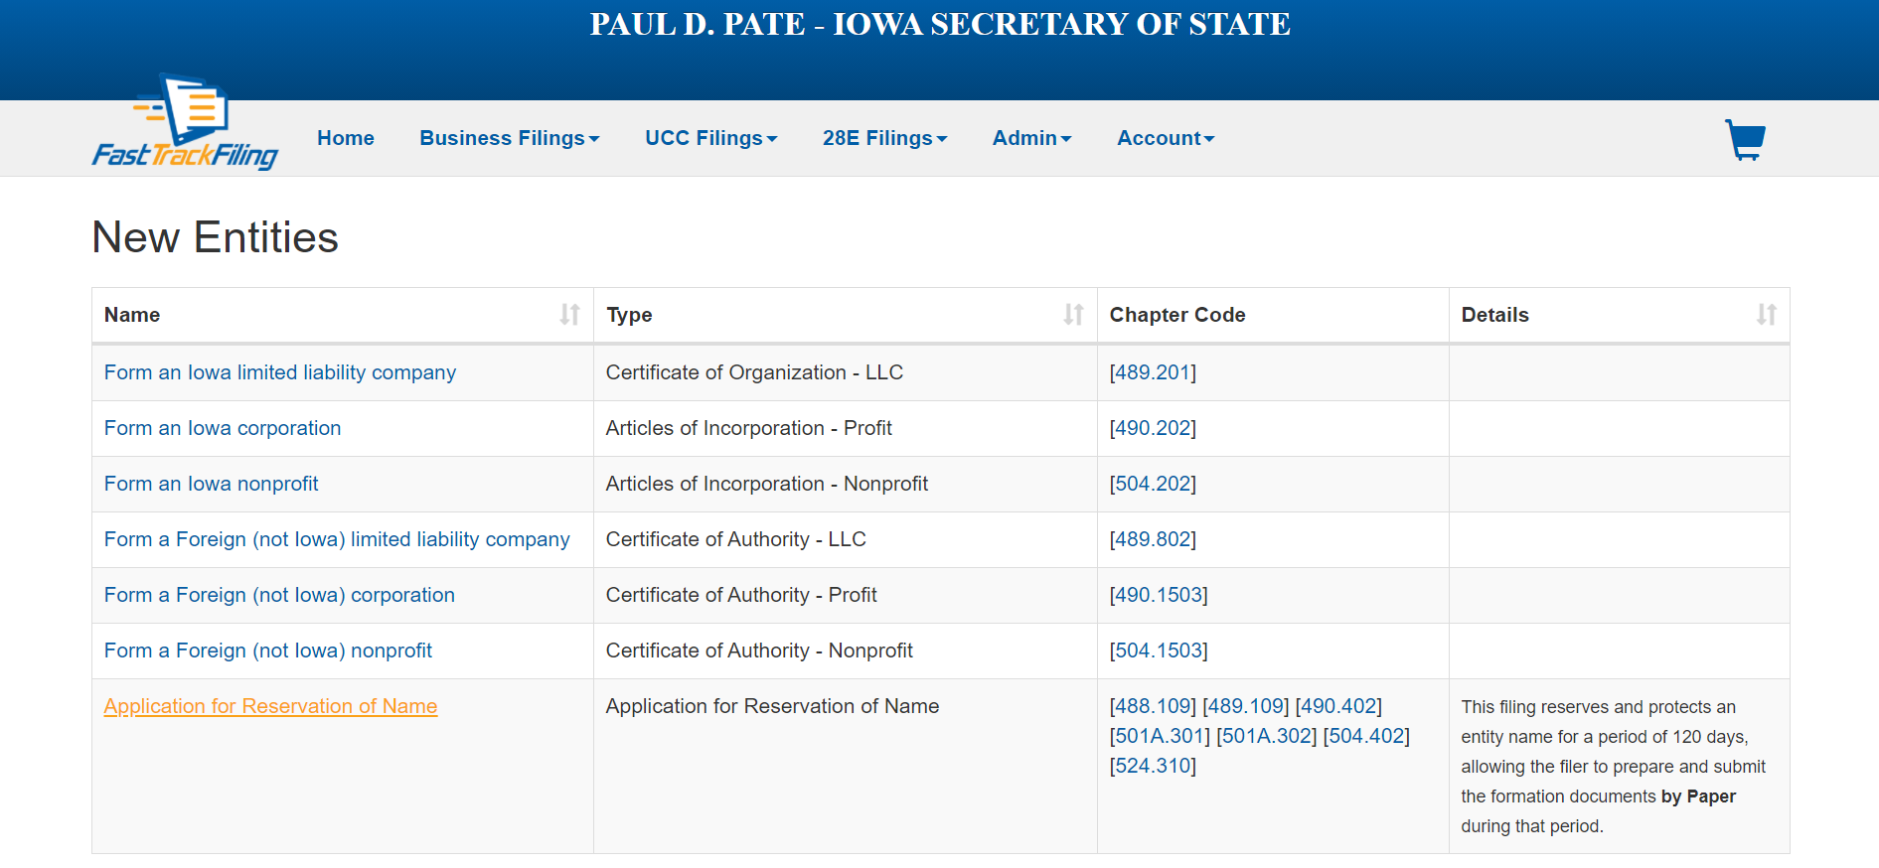Open the Account dropdown menu
The height and width of the screenshot is (868, 1879).
coord(1166,138)
